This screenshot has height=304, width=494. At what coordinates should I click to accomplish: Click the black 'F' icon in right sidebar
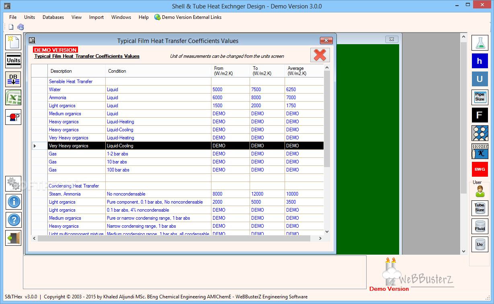click(x=480, y=115)
